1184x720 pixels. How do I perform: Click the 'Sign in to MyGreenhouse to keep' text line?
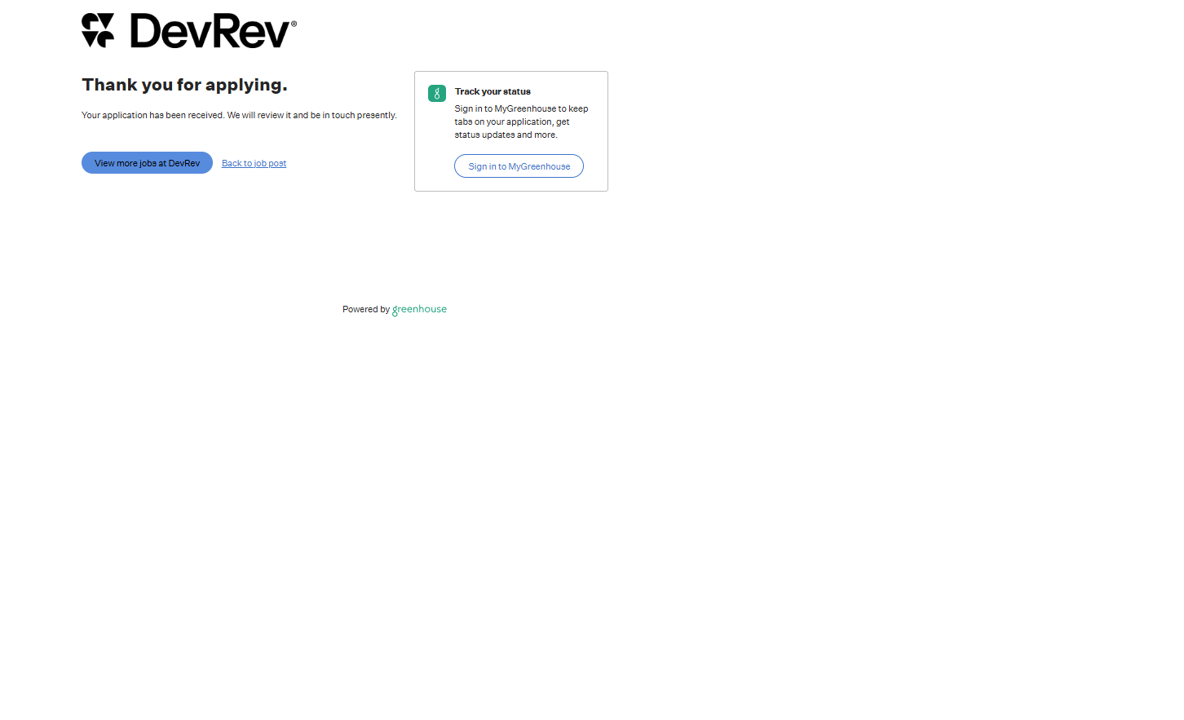(x=521, y=109)
